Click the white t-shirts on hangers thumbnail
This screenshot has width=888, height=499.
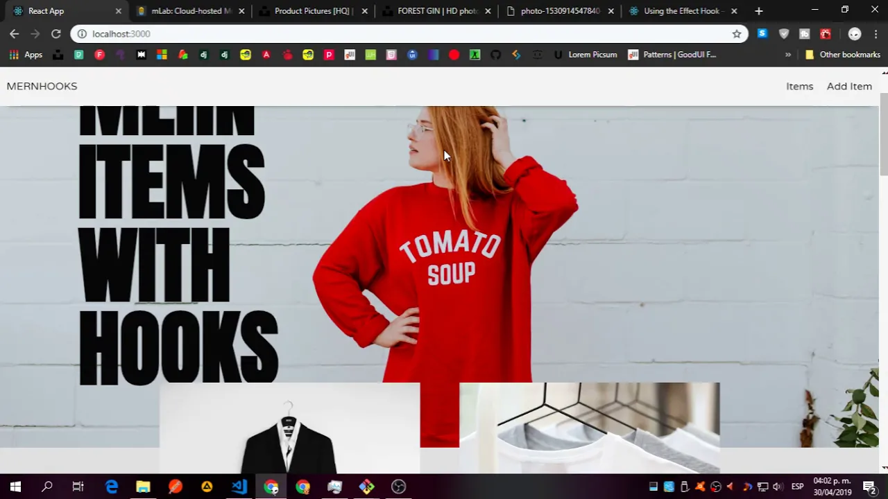pyautogui.click(x=589, y=428)
